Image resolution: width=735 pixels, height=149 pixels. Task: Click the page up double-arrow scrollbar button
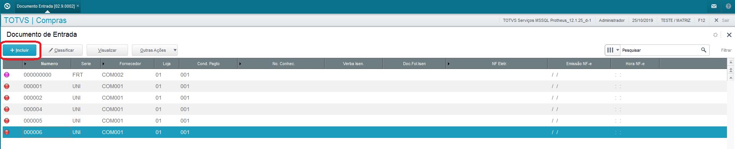[x=731, y=70]
